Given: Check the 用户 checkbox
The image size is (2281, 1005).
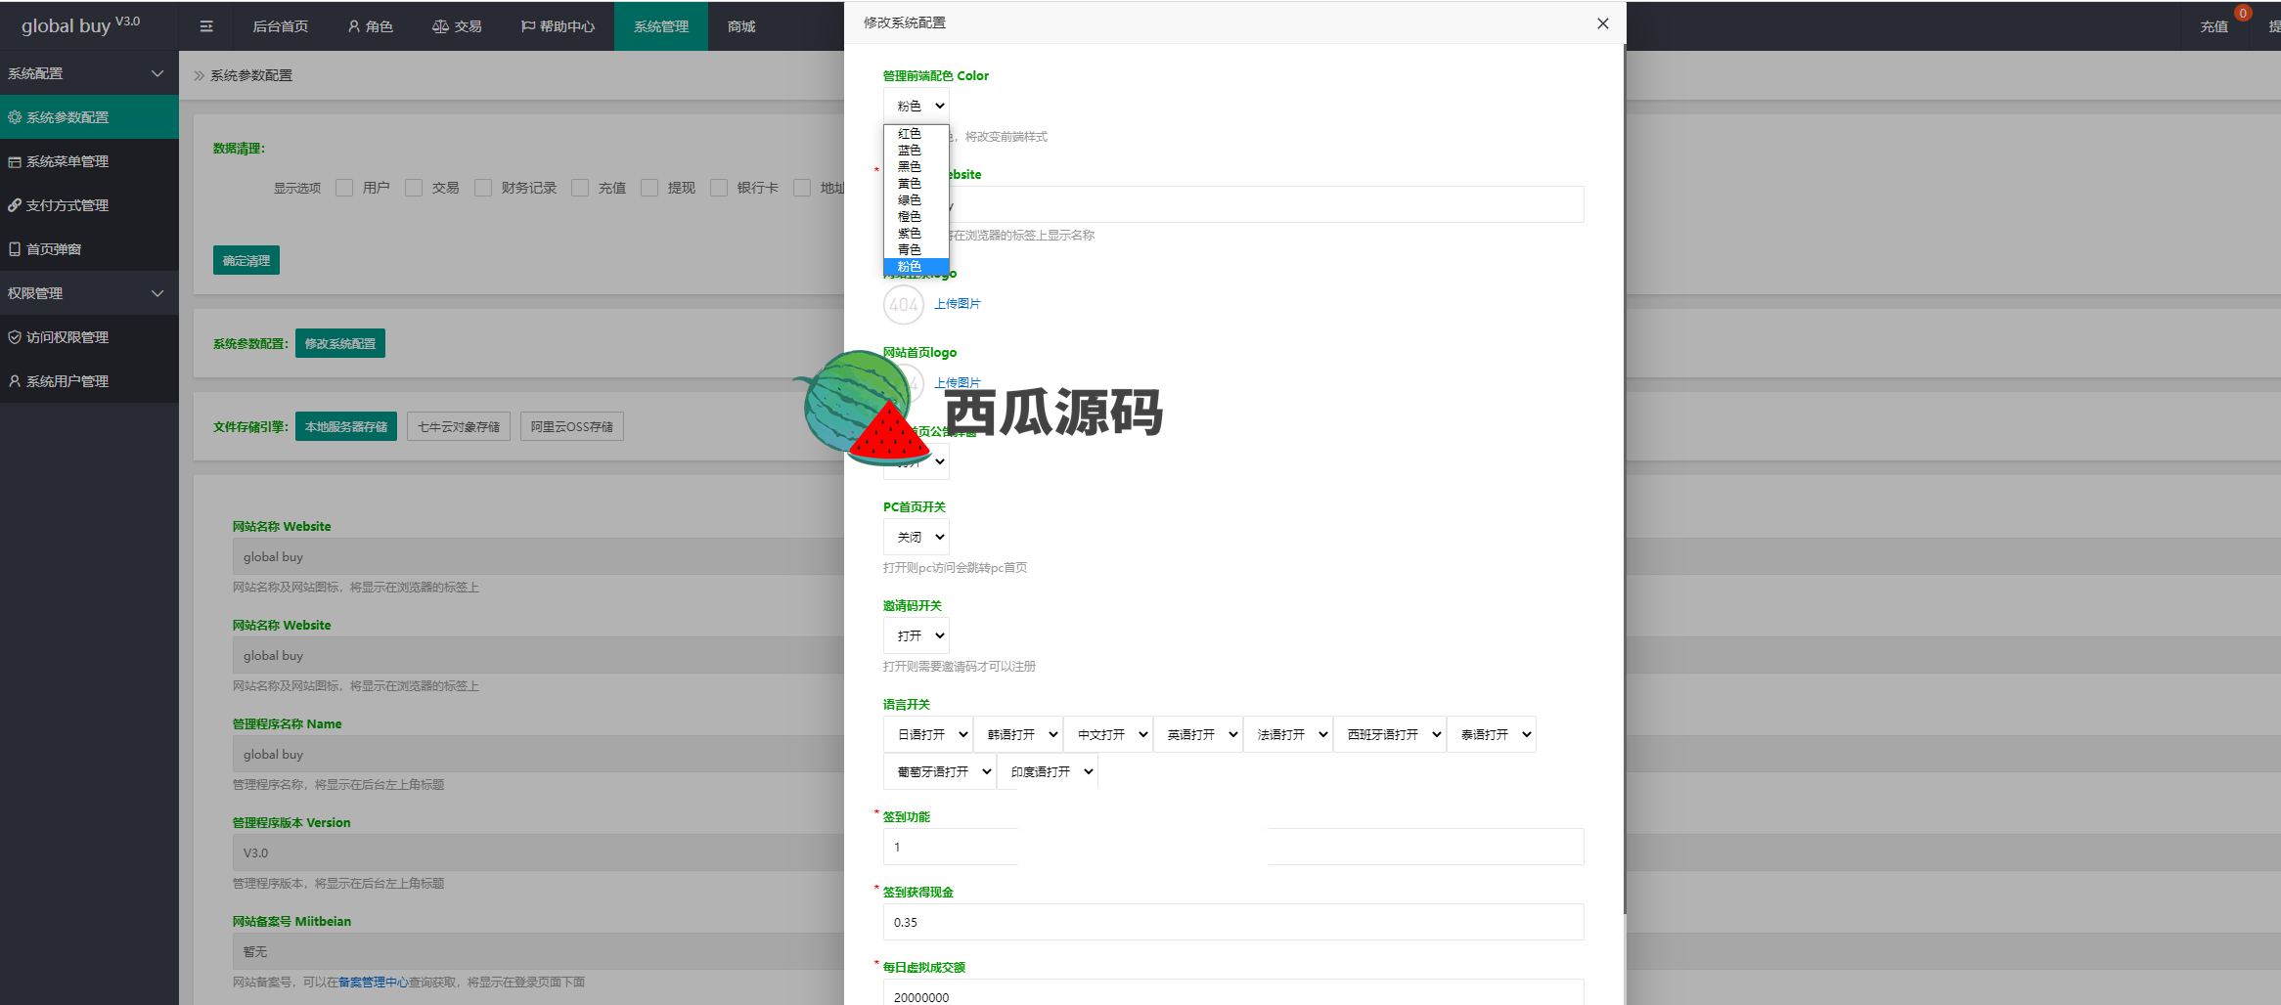Looking at the screenshot, I should click(x=344, y=188).
